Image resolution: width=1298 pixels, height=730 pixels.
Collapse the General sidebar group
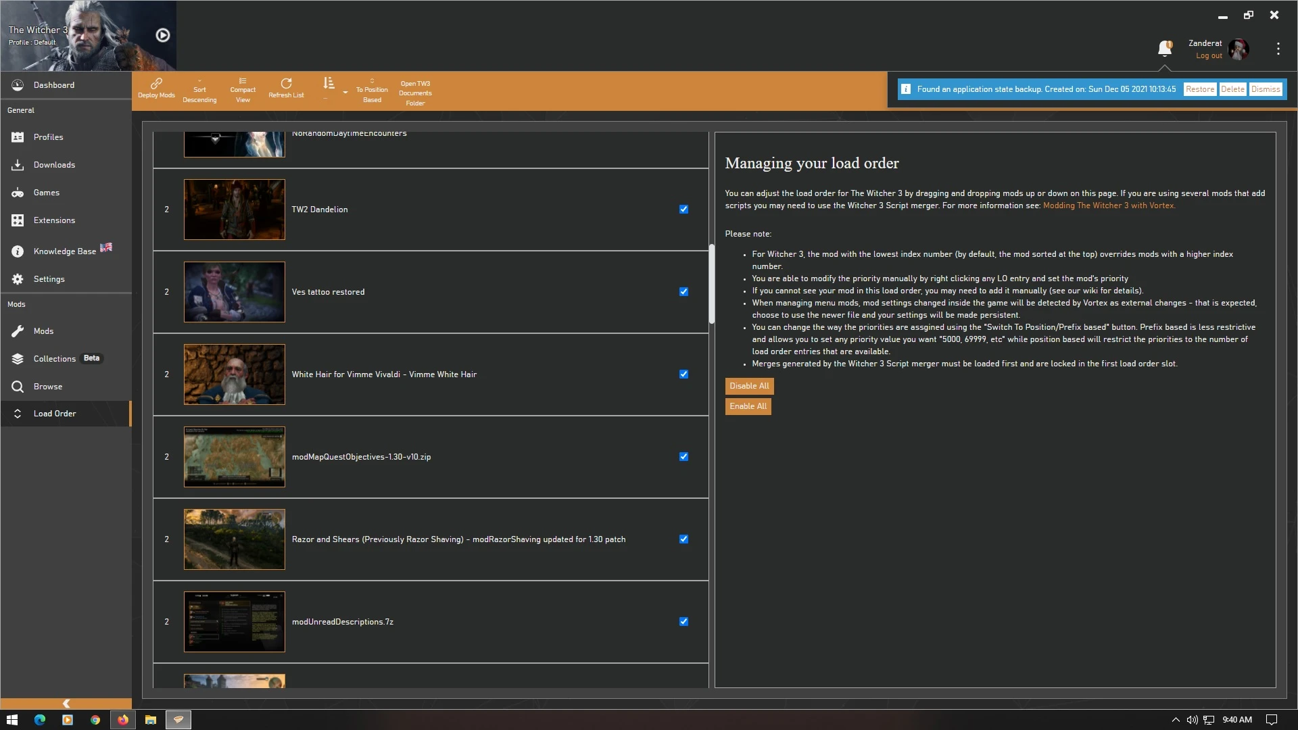[21, 110]
